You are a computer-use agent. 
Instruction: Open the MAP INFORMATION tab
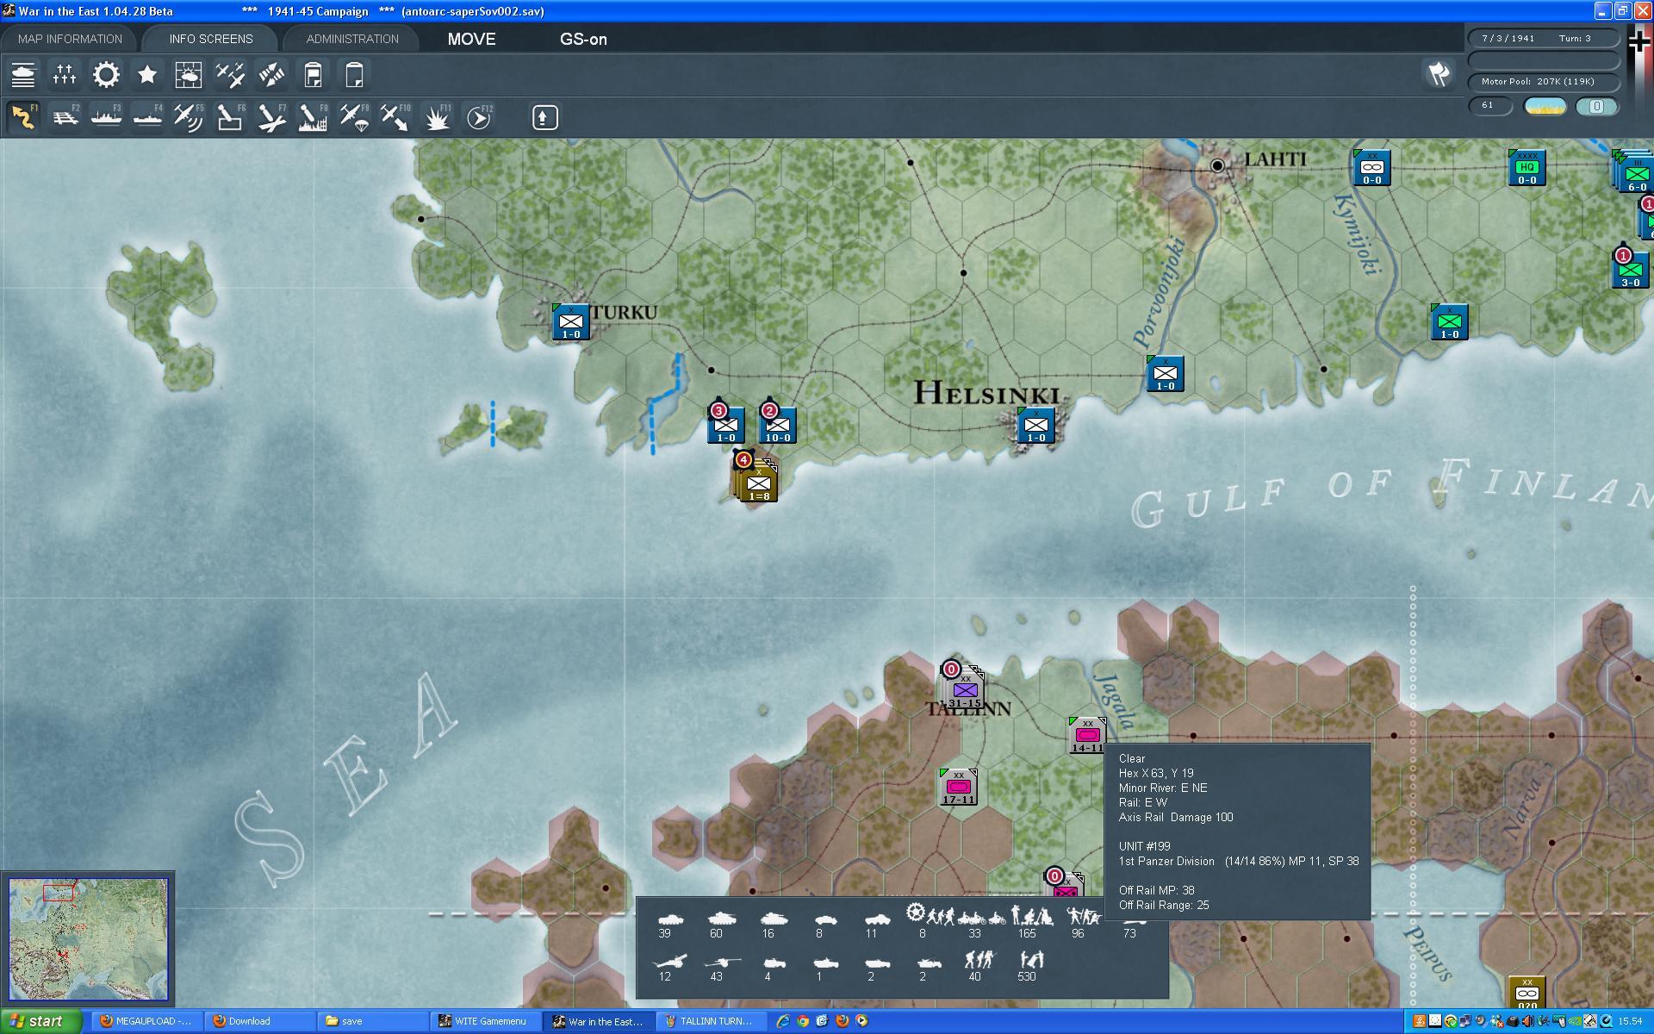[70, 39]
